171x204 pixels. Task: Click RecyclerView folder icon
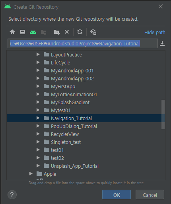click(47, 134)
